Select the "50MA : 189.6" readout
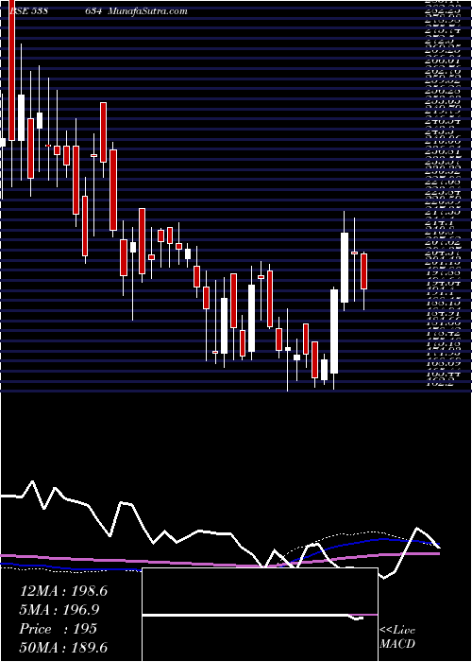Viewport: 472px width, 662px height. point(63,648)
